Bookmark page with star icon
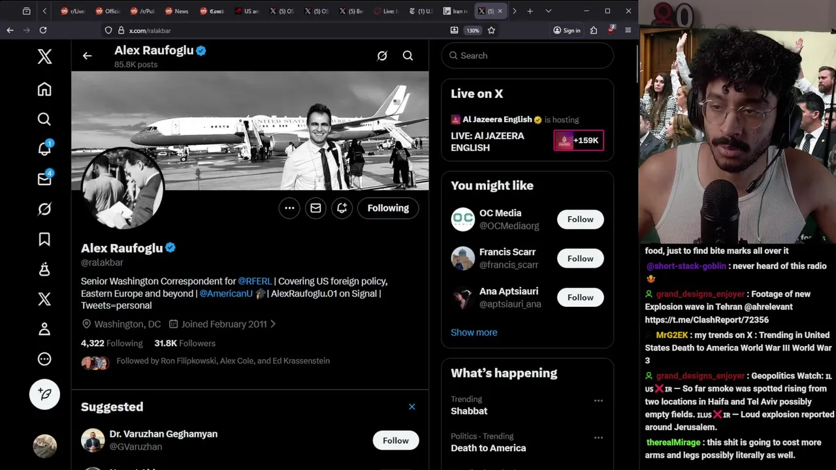 pyautogui.click(x=491, y=30)
